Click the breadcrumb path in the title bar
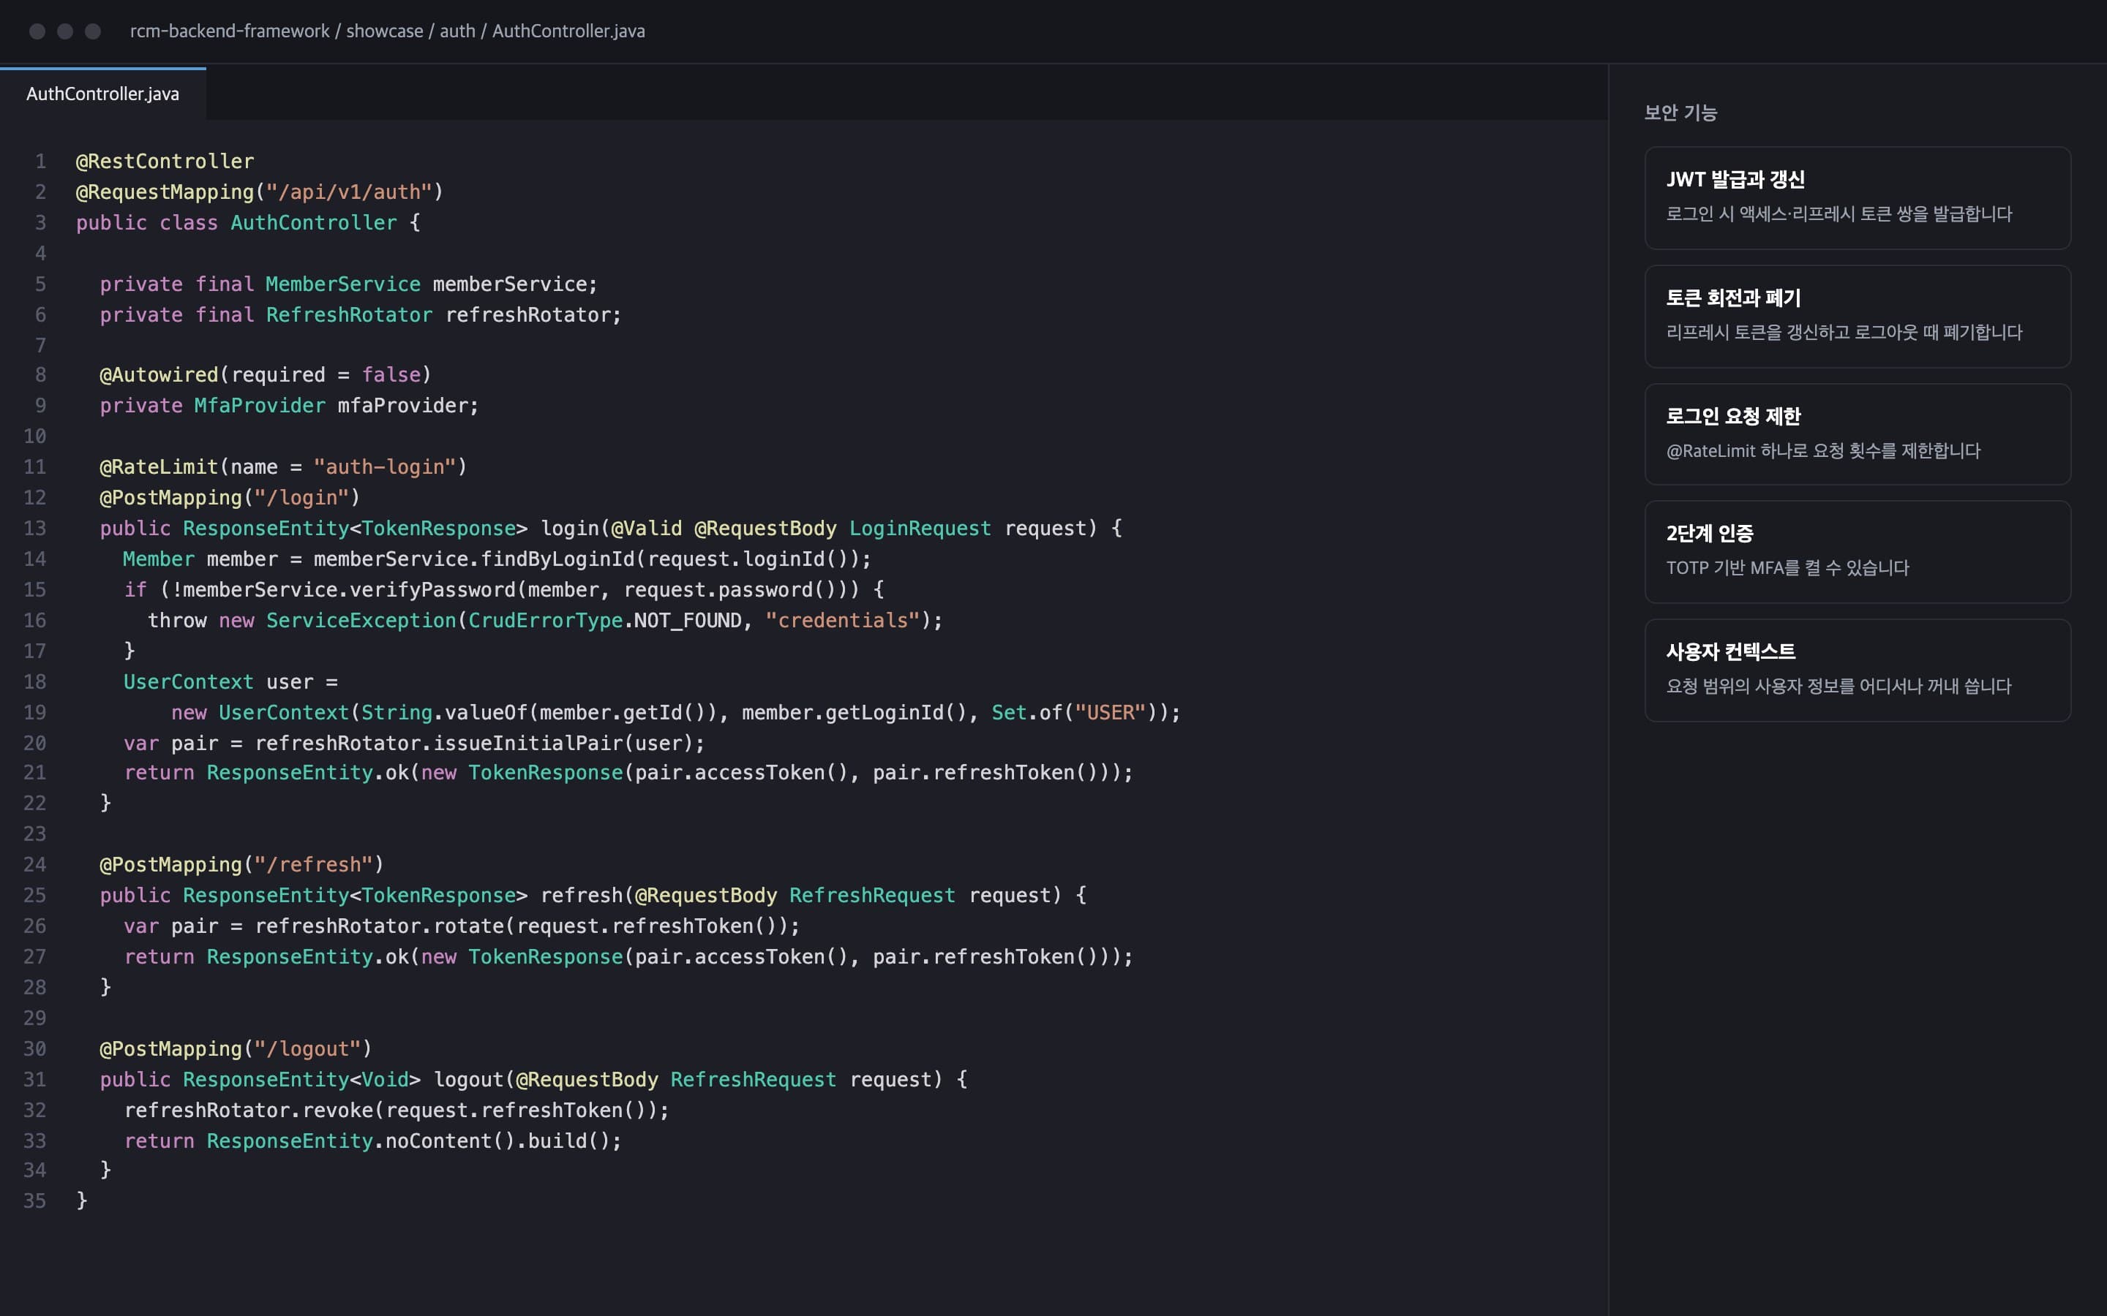This screenshot has height=1316, width=2107. (x=388, y=31)
